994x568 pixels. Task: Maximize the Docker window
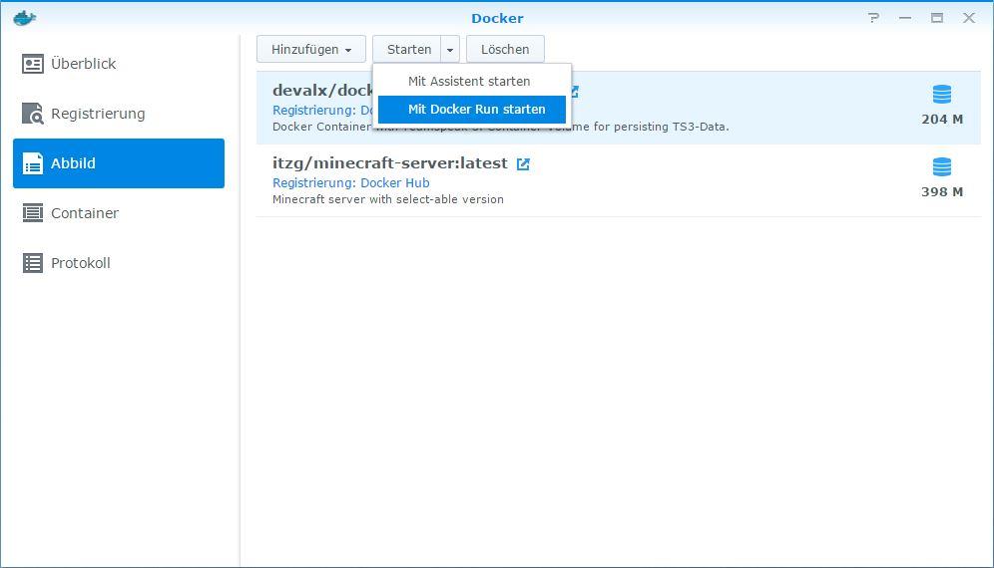(937, 18)
